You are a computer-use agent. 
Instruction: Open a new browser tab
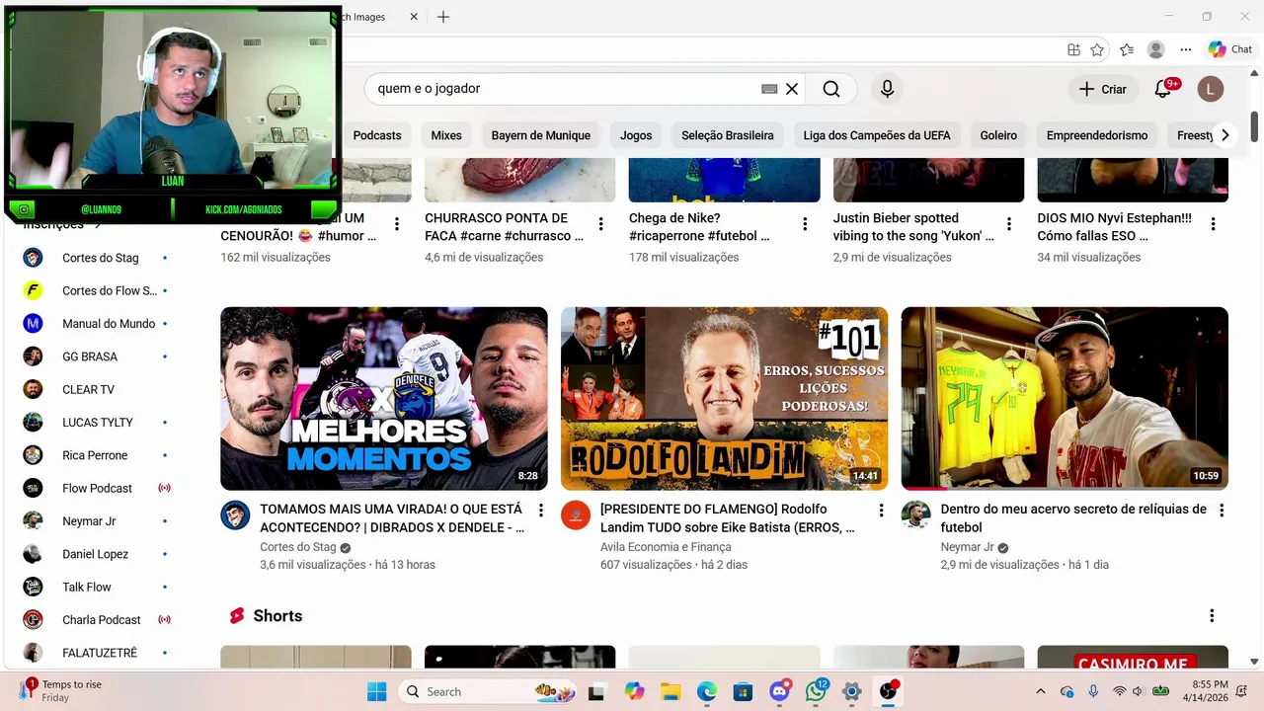coord(443,17)
